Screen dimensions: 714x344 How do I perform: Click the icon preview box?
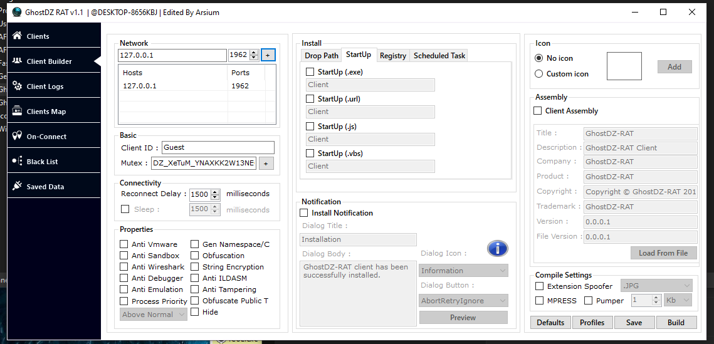point(624,66)
